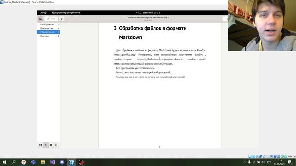
Task: Open Windows Start menu
Action: click(x=5, y=162)
